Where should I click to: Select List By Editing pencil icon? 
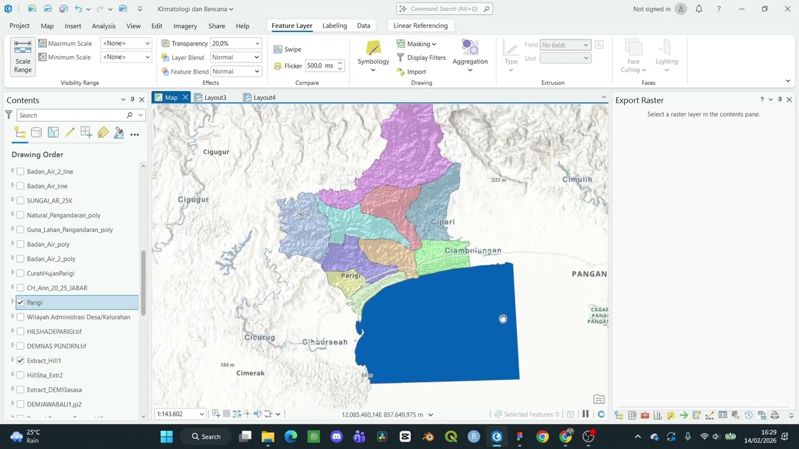coord(70,133)
